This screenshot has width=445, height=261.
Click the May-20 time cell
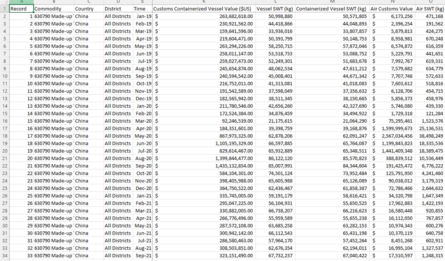pos(142,136)
